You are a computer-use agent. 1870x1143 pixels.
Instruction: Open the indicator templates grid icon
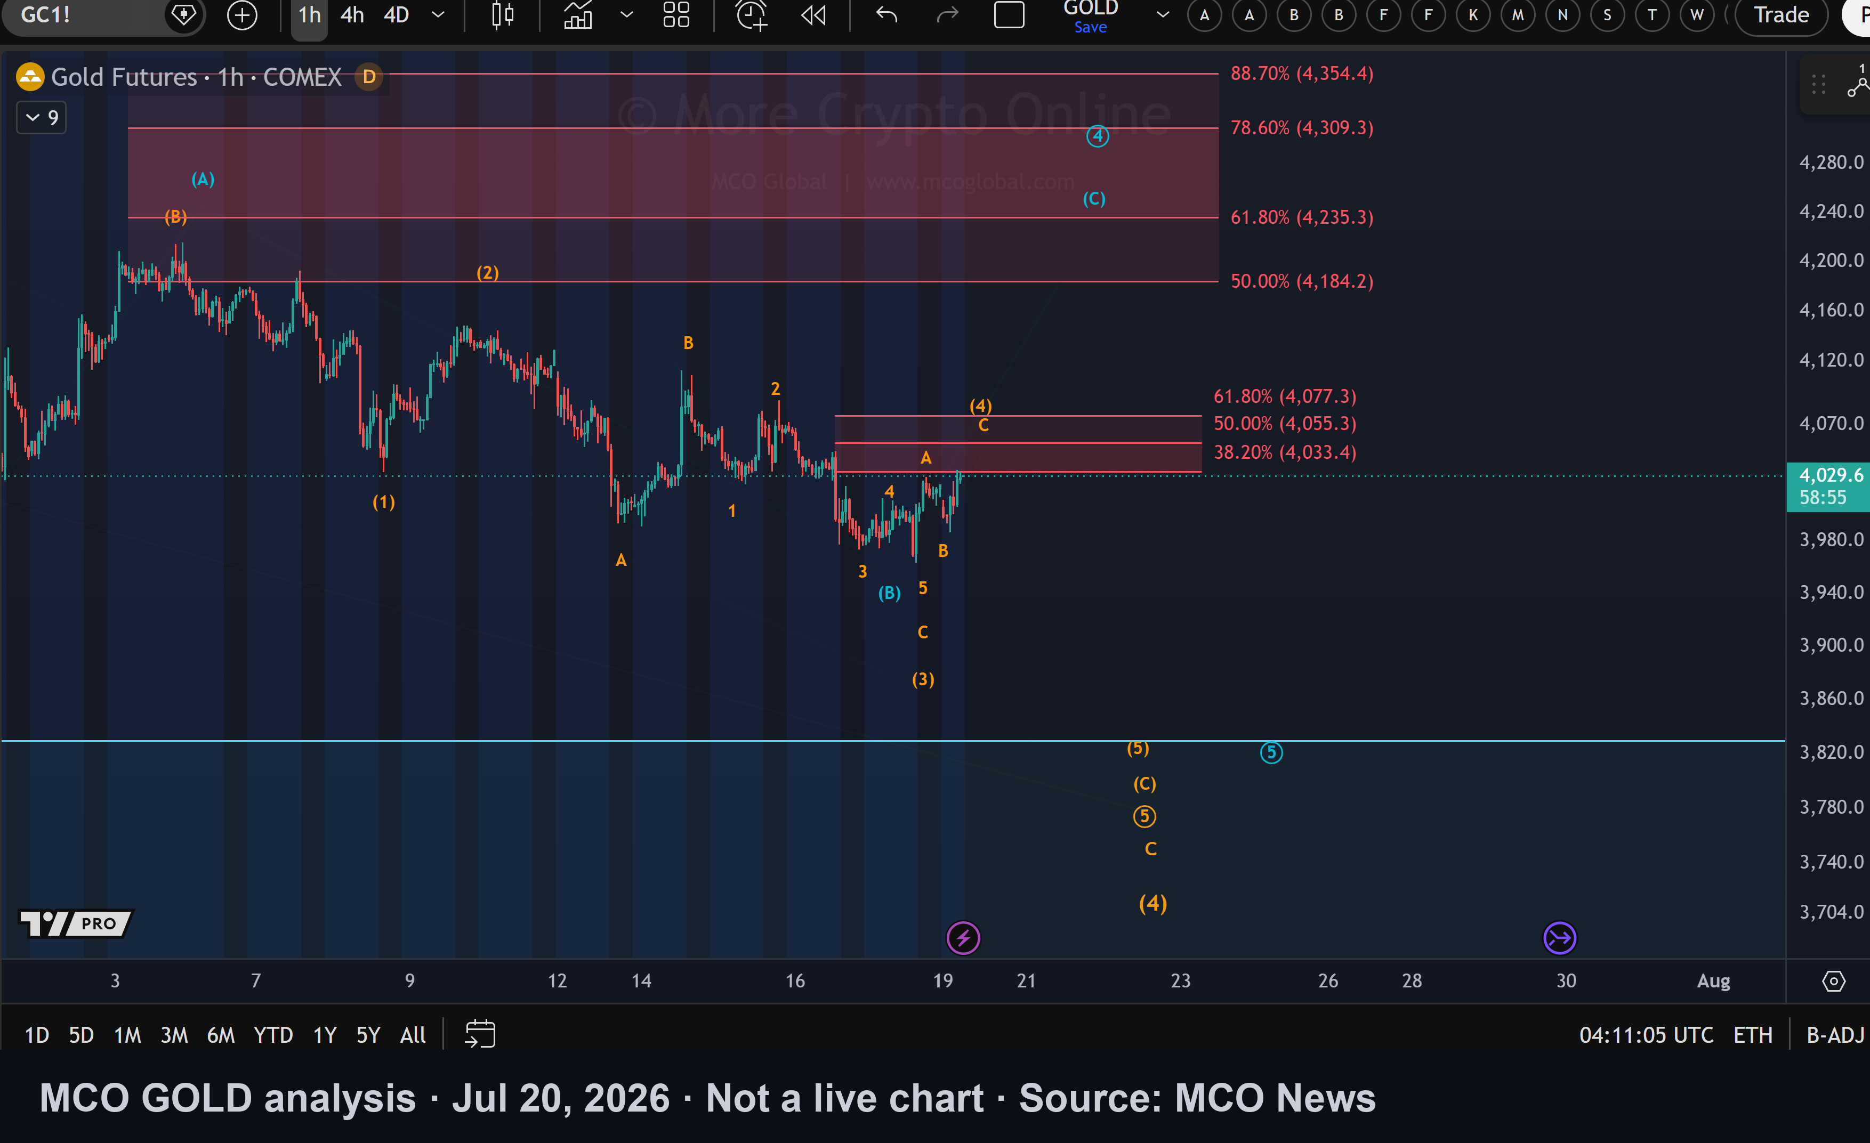point(675,15)
